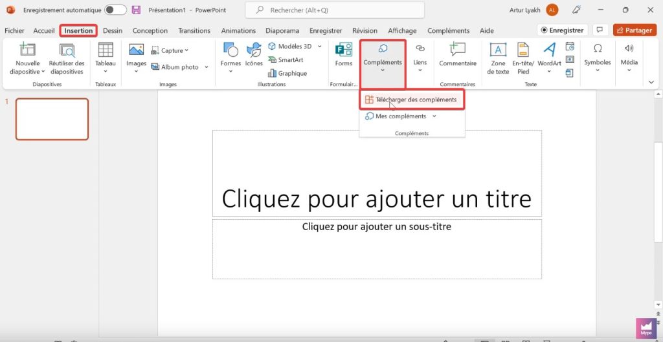This screenshot has height=342, width=663.
Task: Open Album photo tool
Action: [175, 67]
